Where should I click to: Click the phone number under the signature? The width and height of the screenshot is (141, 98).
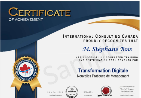tap(127, 92)
